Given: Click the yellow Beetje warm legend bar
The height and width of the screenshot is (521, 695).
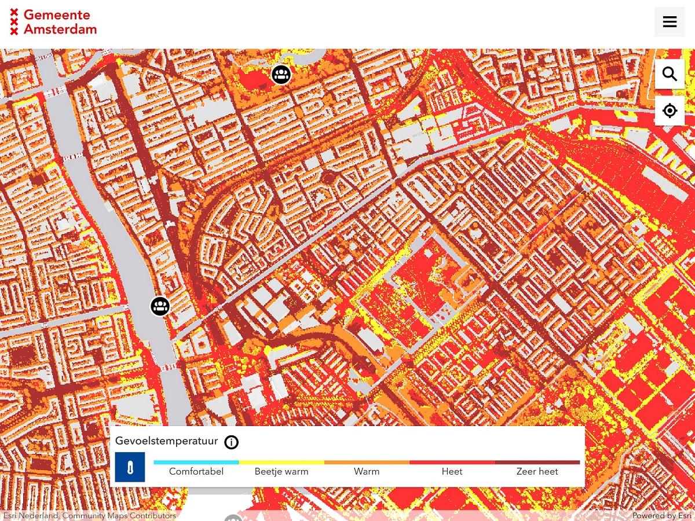Looking at the screenshot, I should pyautogui.click(x=281, y=463).
